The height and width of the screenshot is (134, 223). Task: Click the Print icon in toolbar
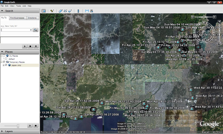91,11
